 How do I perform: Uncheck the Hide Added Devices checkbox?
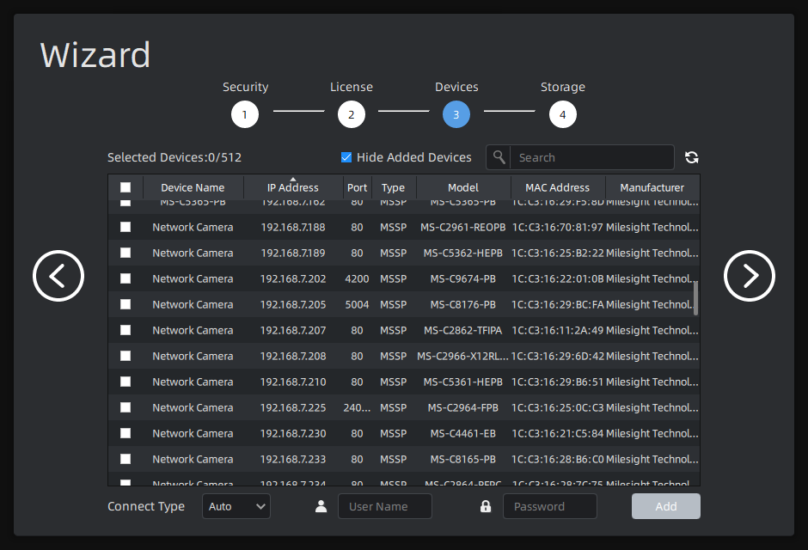coord(346,157)
